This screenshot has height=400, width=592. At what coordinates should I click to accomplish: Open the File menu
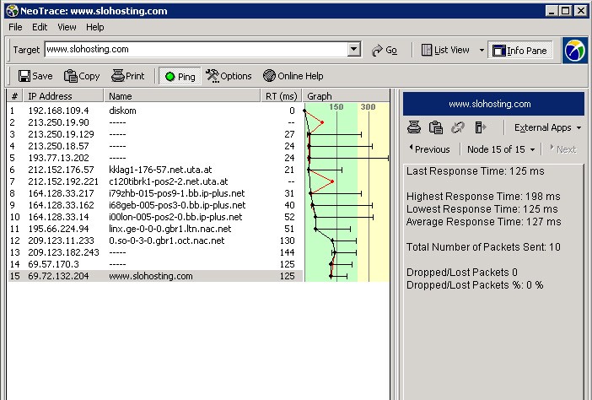pyautogui.click(x=15, y=27)
